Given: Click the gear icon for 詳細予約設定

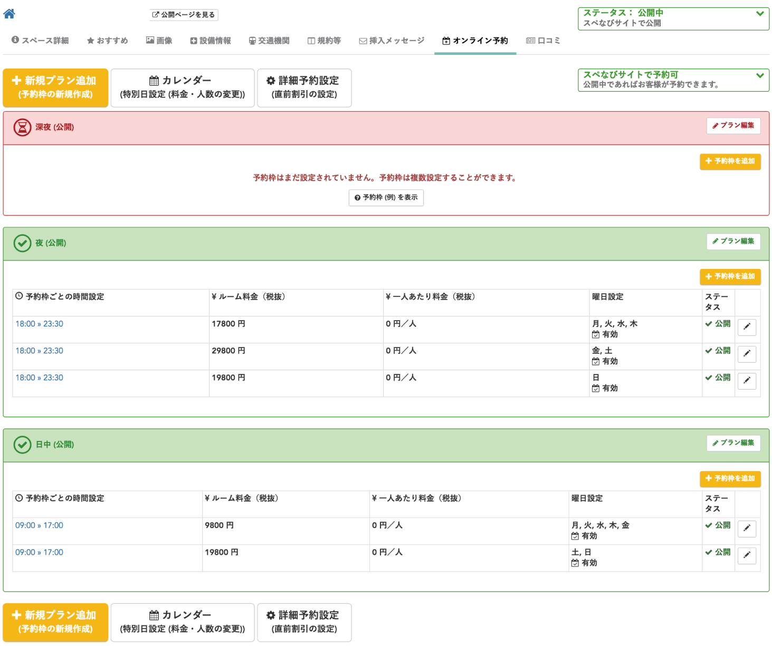Looking at the screenshot, I should click(x=271, y=81).
